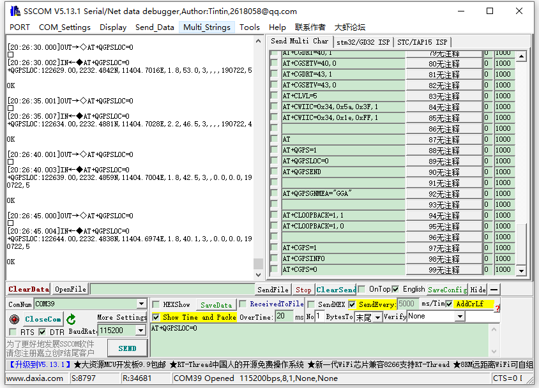
Task: Click the ClearData button
Action: tap(29, 289)
